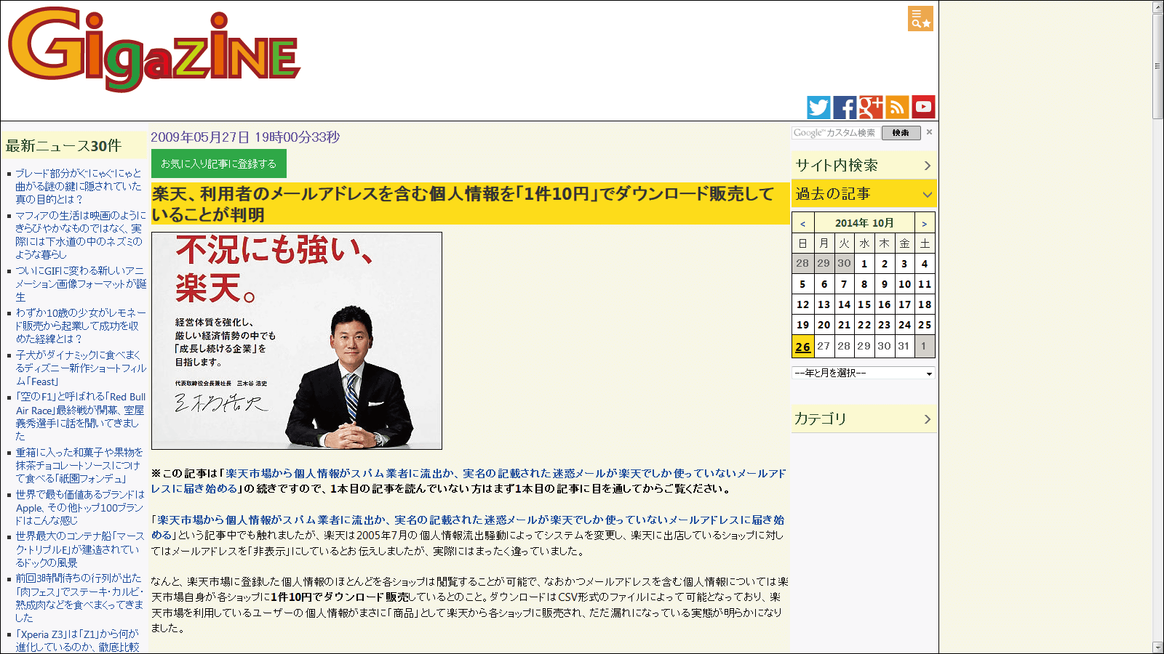Viewport: 1164px width, 654px height.
Task: Open the 楽天市場 link in the second paragraph
Action: tap(468, 528)
